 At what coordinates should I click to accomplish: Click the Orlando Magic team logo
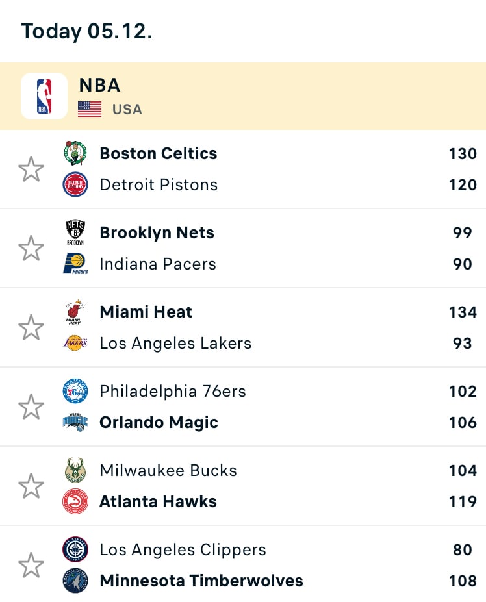[75, 422]
